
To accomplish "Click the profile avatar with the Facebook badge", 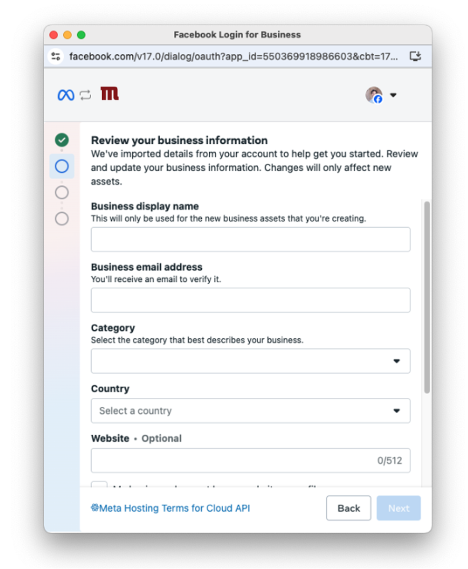I will [x=375, y=95].
